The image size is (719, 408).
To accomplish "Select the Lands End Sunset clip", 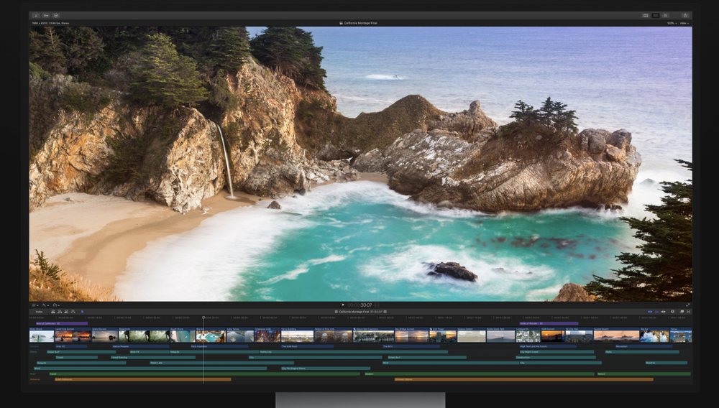I will point(73,335).
